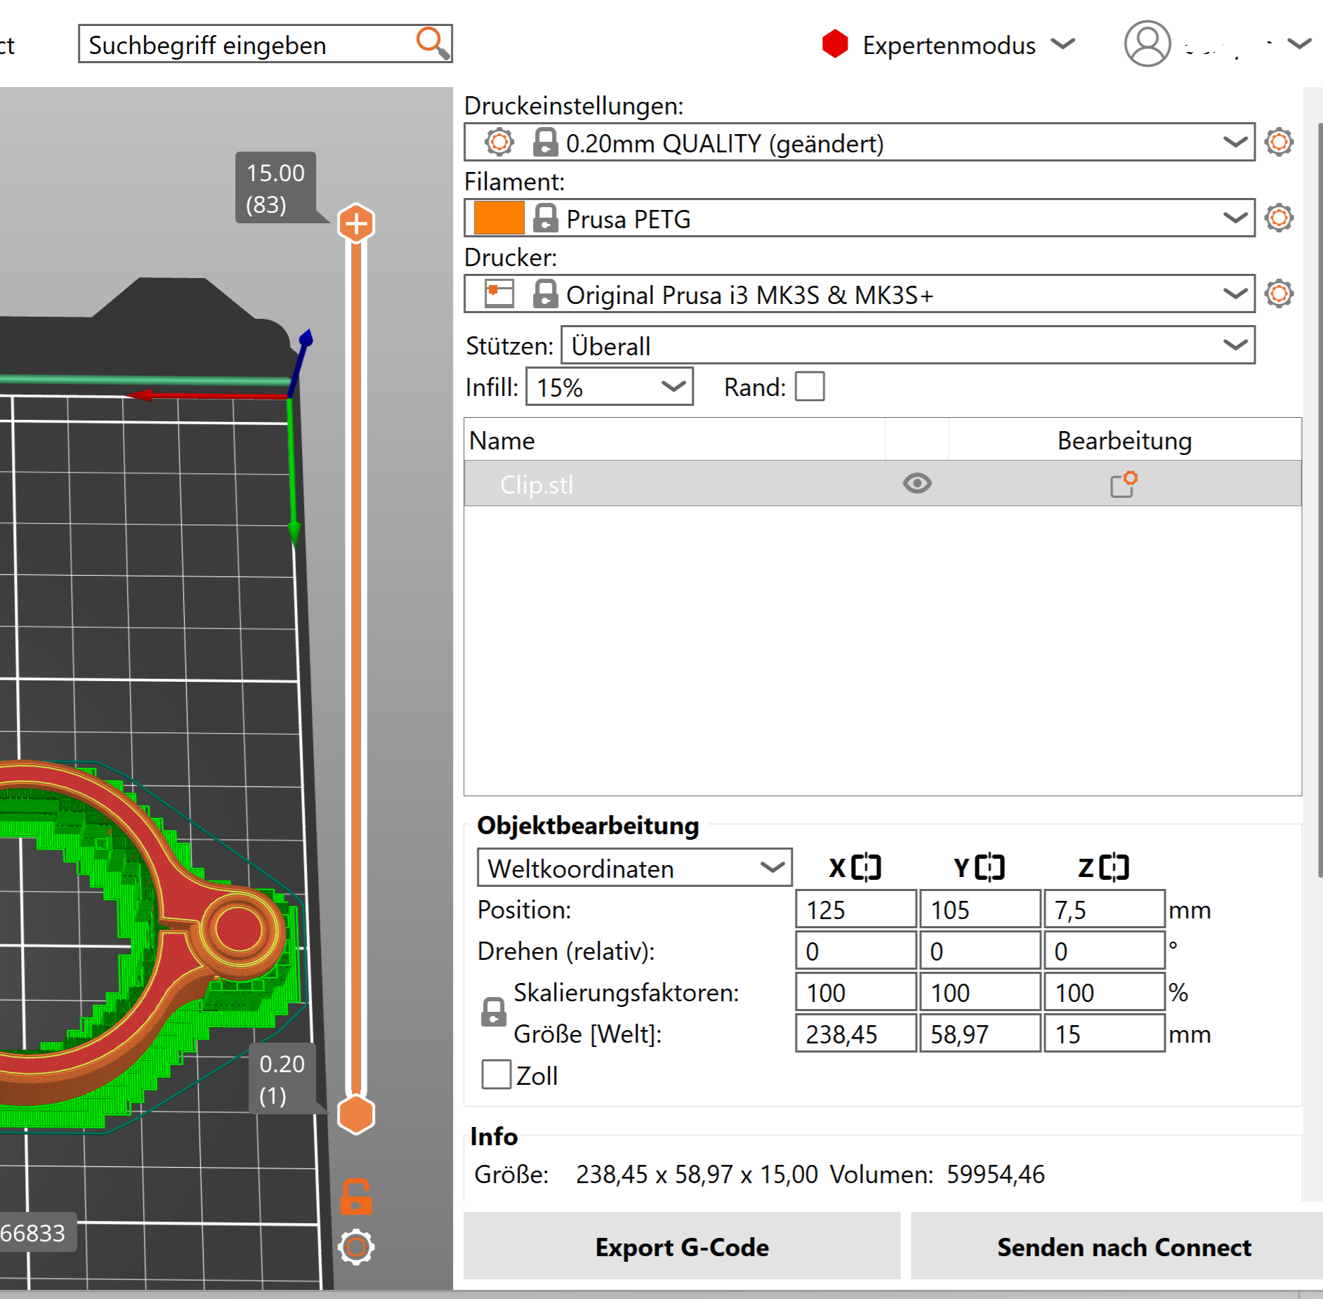Click the Drehen Z rotation field
Image resolution: width=1323 pixels, height=1299 pixels.
pyautogui.click(x=1105, y=951)
